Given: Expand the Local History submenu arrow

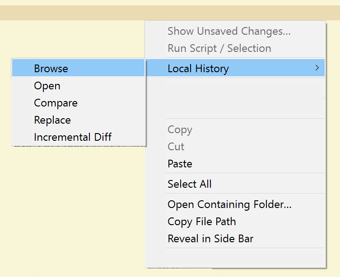Looking at the screenshot, I should (x=317, y=68).
